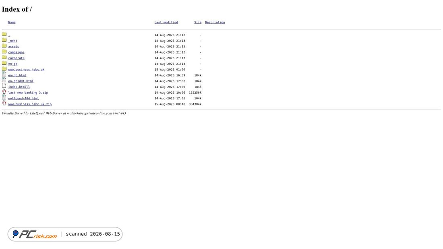Download www.business.hsbc.uk.zip archive
The width and height of the screenshot is (443, 249).
pyautogui.click(x=30, y=104)
